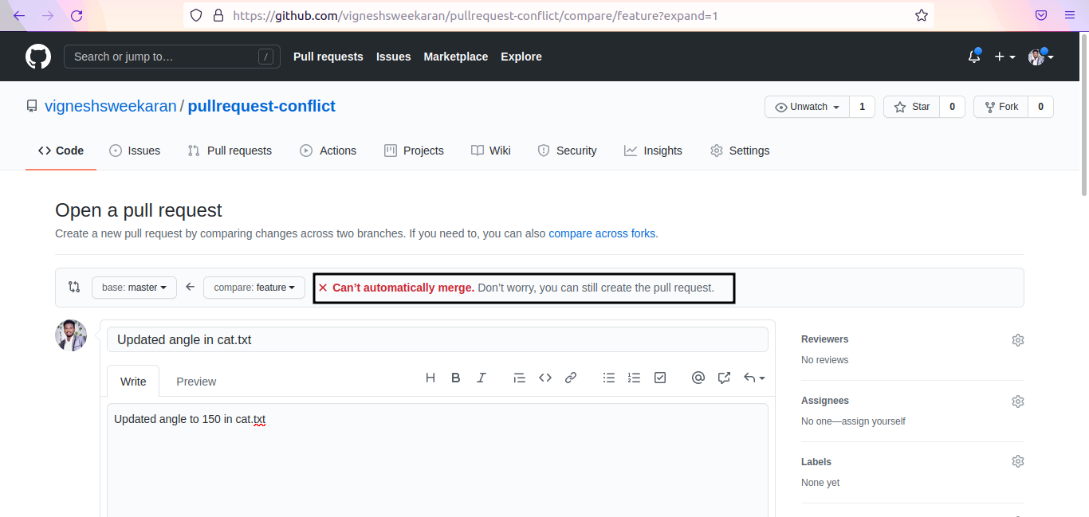This screenshot has width=1089, height=517.
Task: Apply bold formatting in editor toolbar
Action: click(x=456, y=378)
